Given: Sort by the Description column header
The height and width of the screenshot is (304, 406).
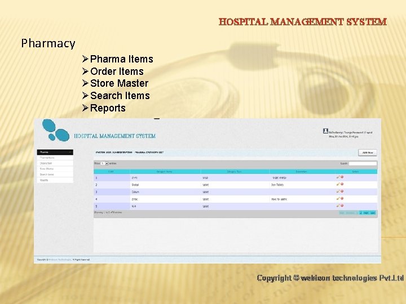Looking at the screenshot, I should [x=301, y=171].
